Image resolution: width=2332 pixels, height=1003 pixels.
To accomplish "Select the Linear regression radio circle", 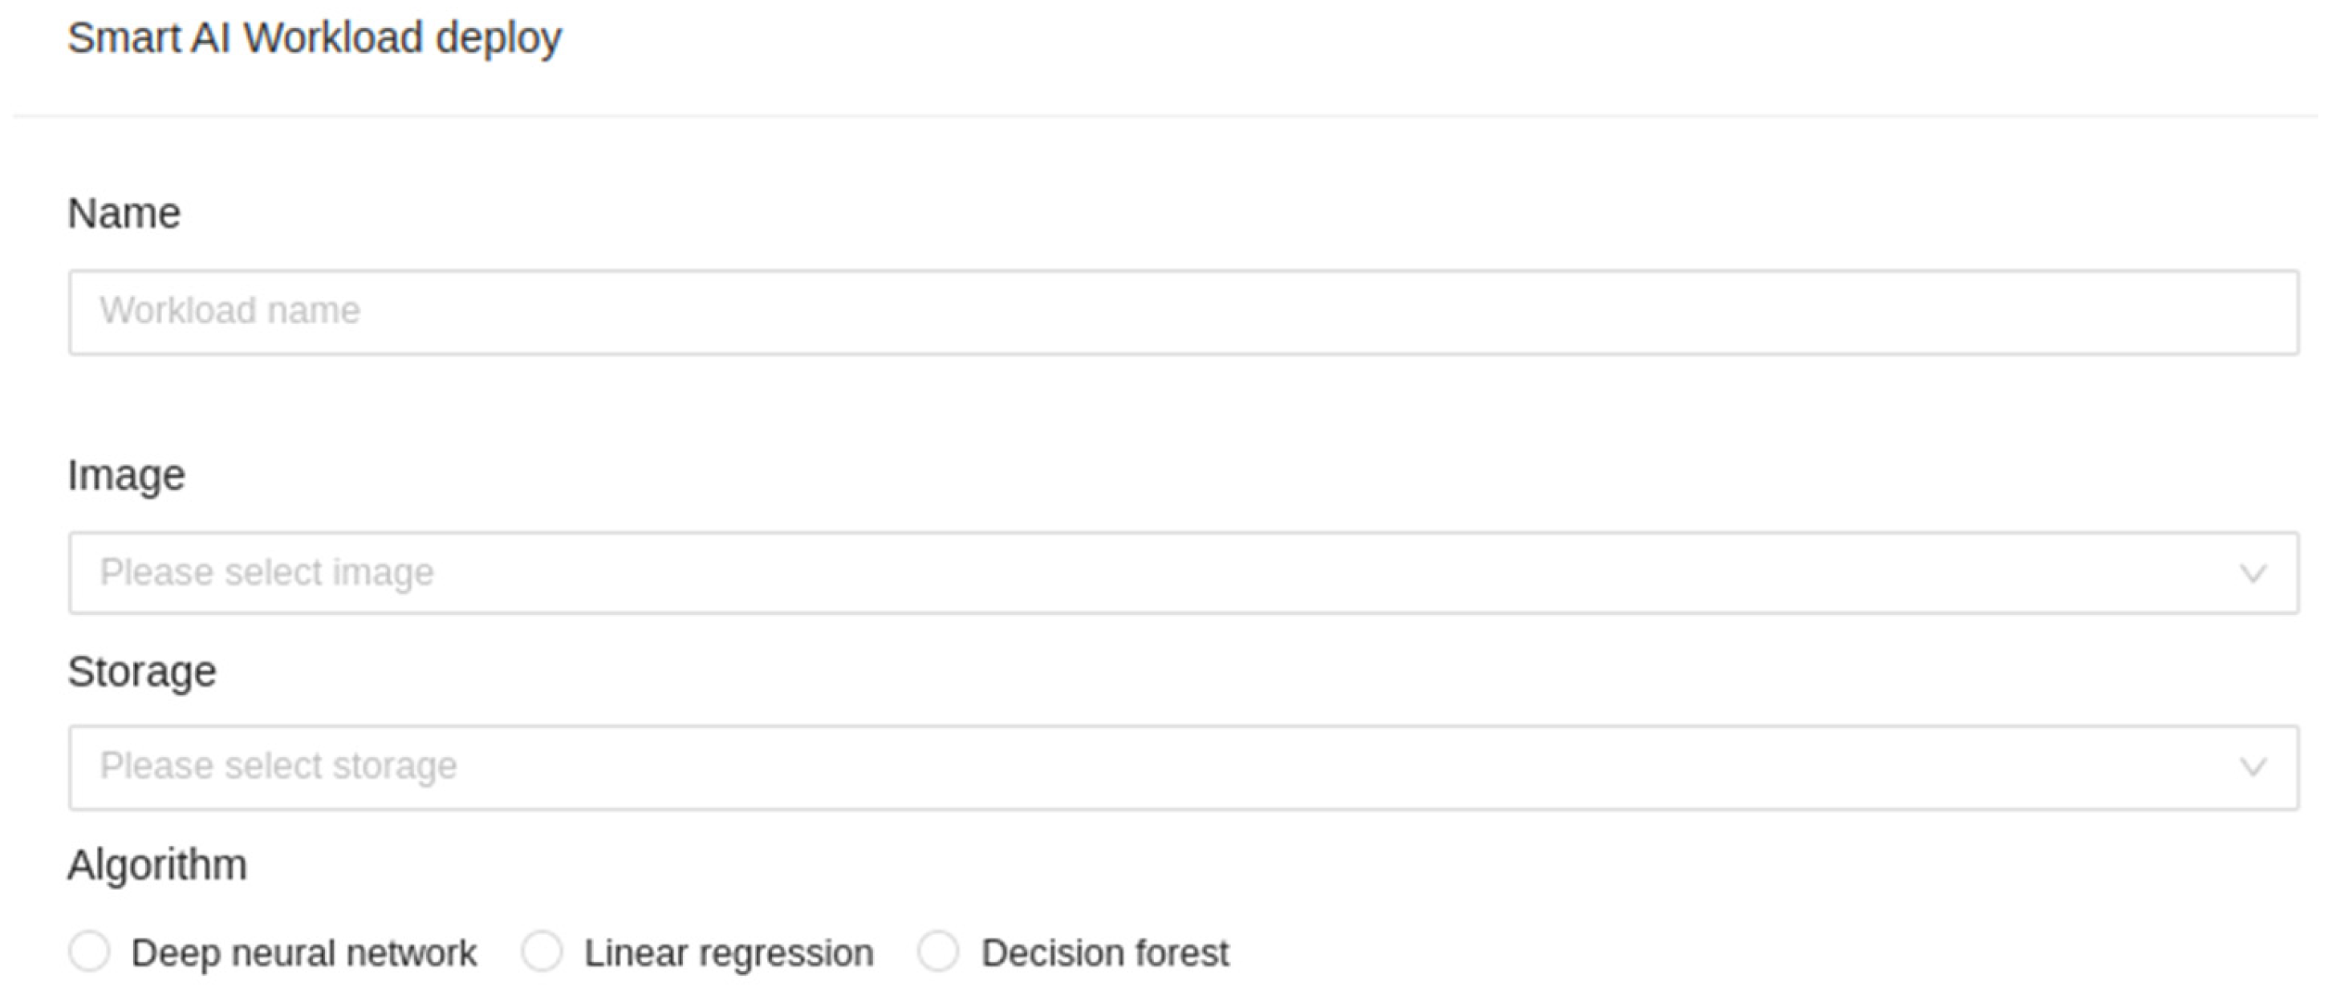I will click(542, 952).
